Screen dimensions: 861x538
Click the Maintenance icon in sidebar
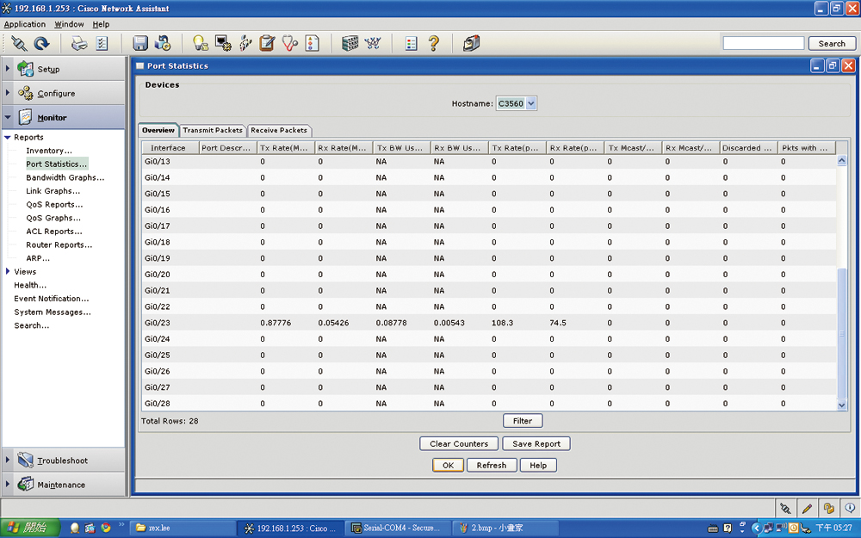[x=25, y=484]
